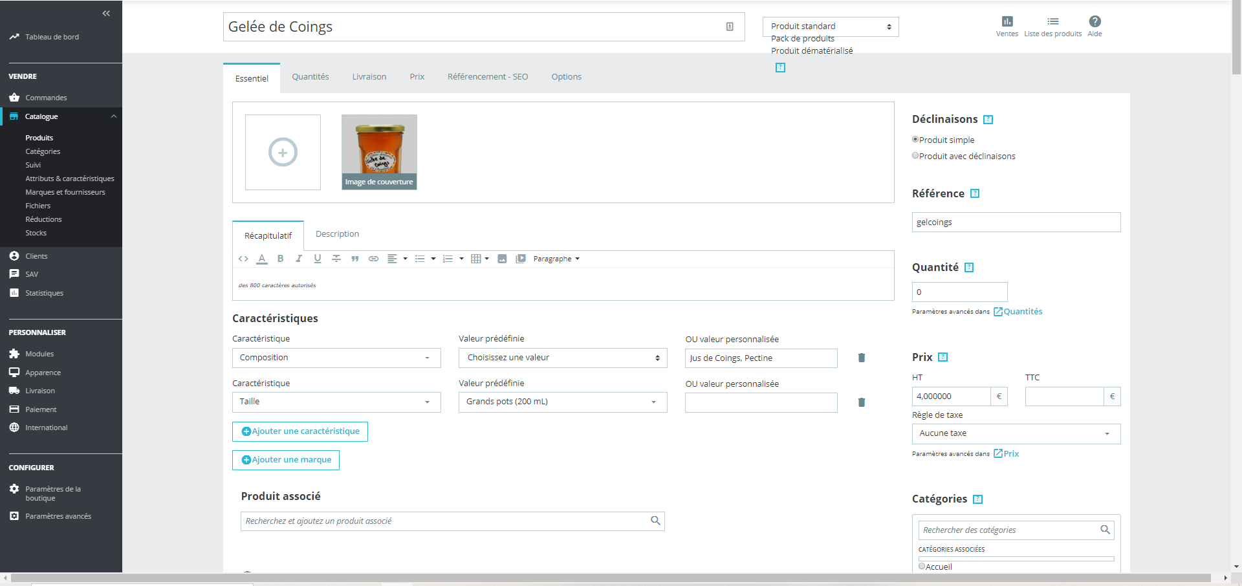The height and width of the screenshot is (586, 1242).
Task: Open the Produit standard type dropdown
Action: point(831,27)
